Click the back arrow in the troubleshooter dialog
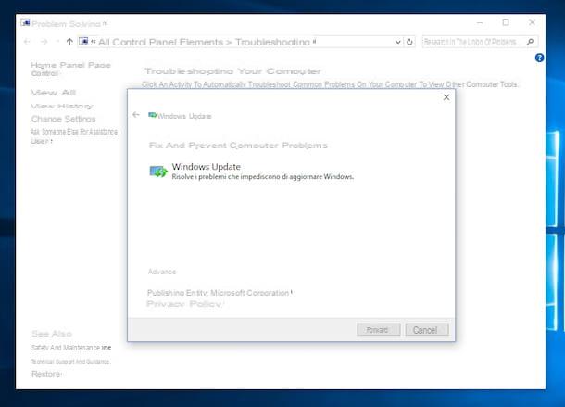Image resolution: width=565 pixels, height=407 pixels. click(136, 115)
